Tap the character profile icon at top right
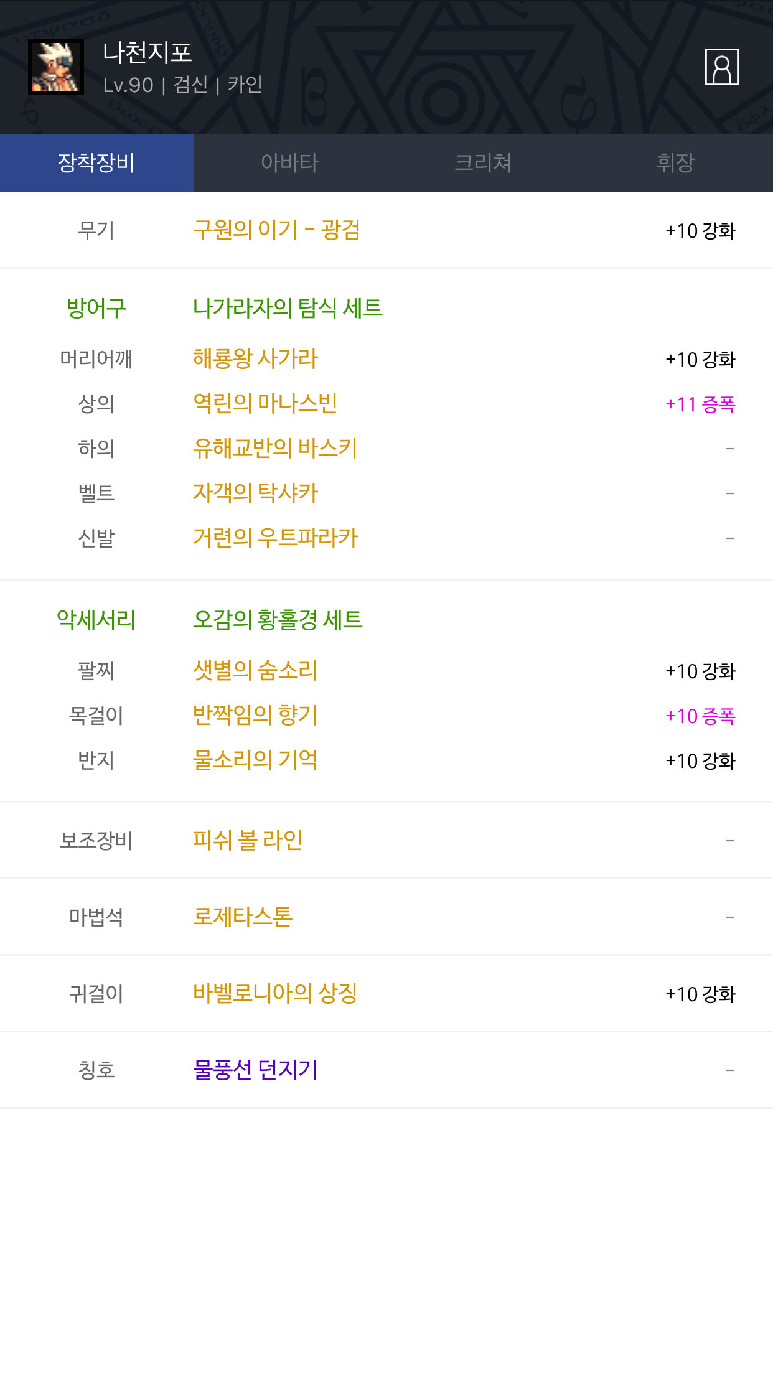 (x=721, y=67)
